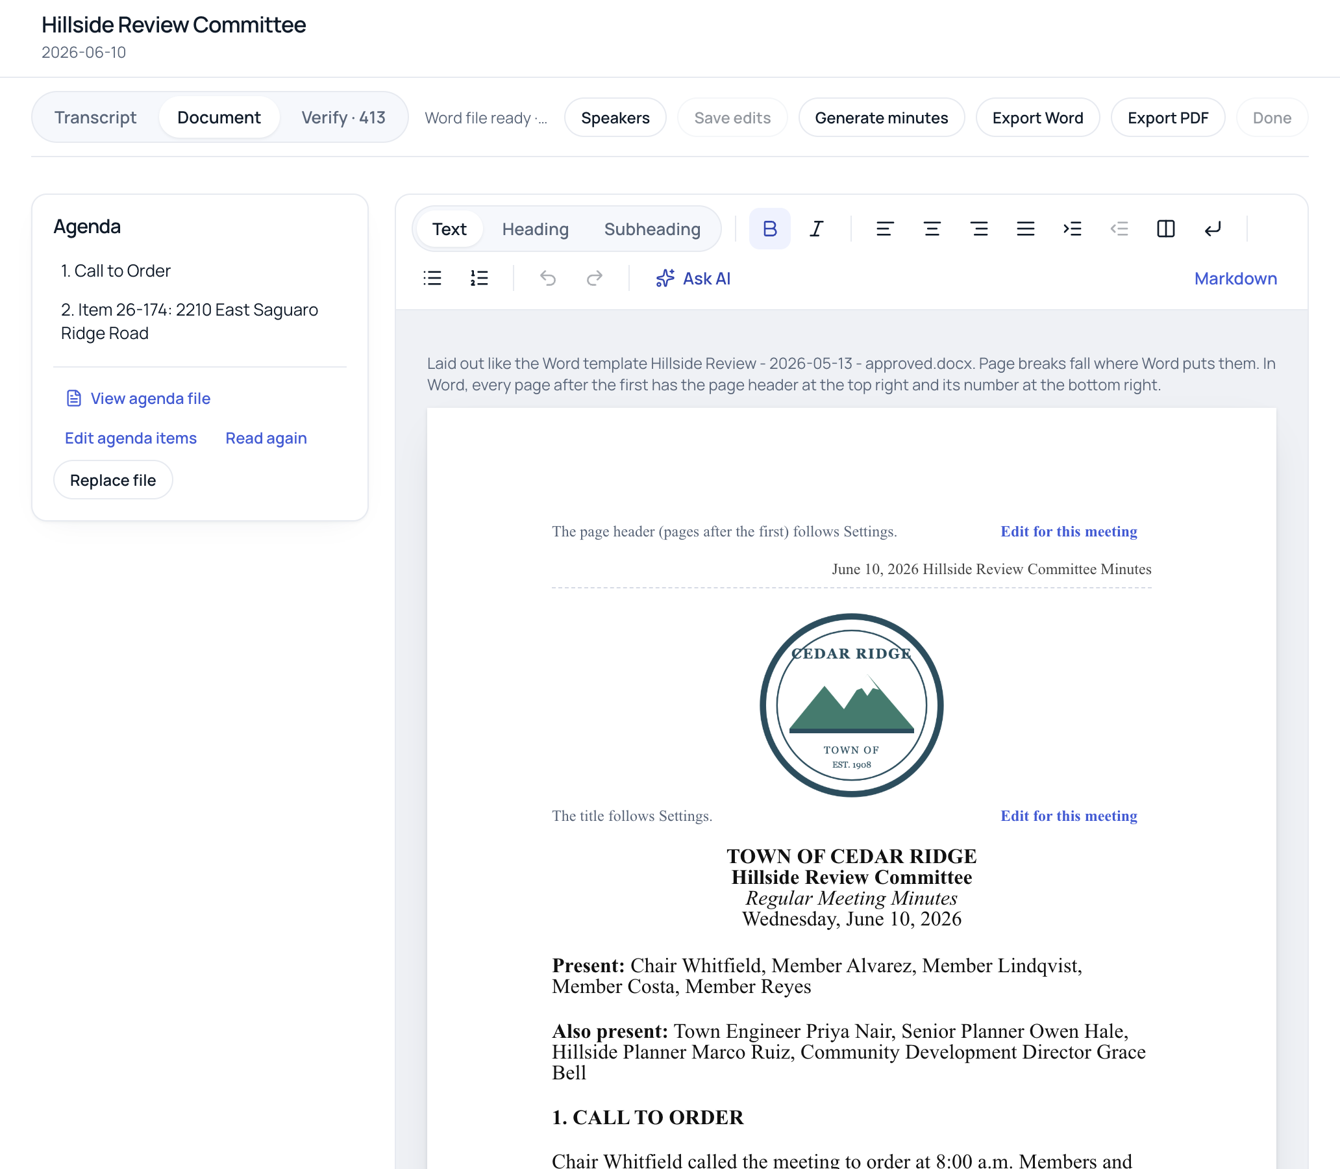Align text right
Viewport: 1340px width, 1169px height.
coord(979,229)
